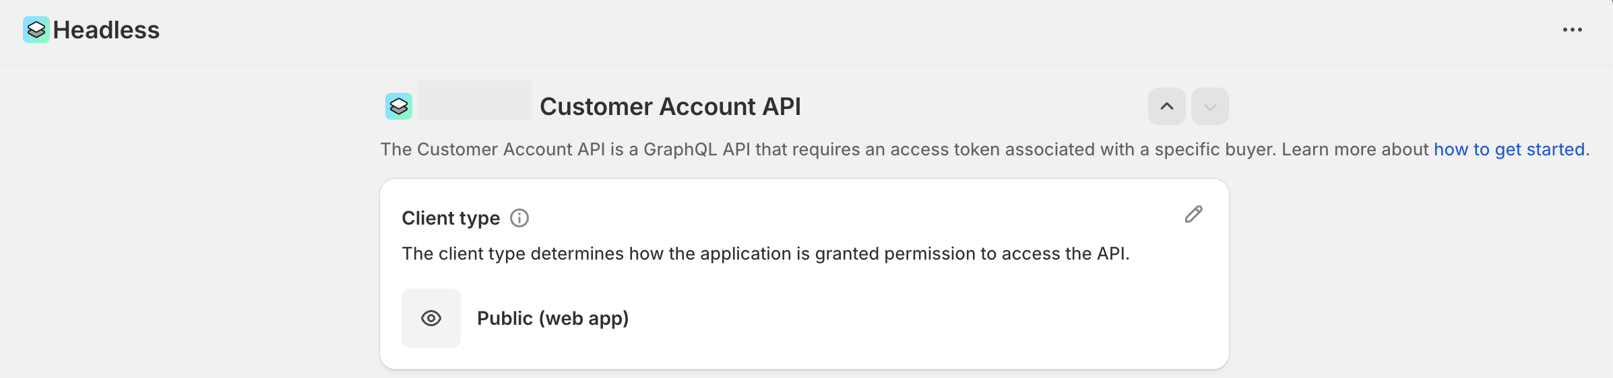Screen dimensions: 1613x378
Task: Show the Client type info tooltip
Action: [x=519, y=218]
